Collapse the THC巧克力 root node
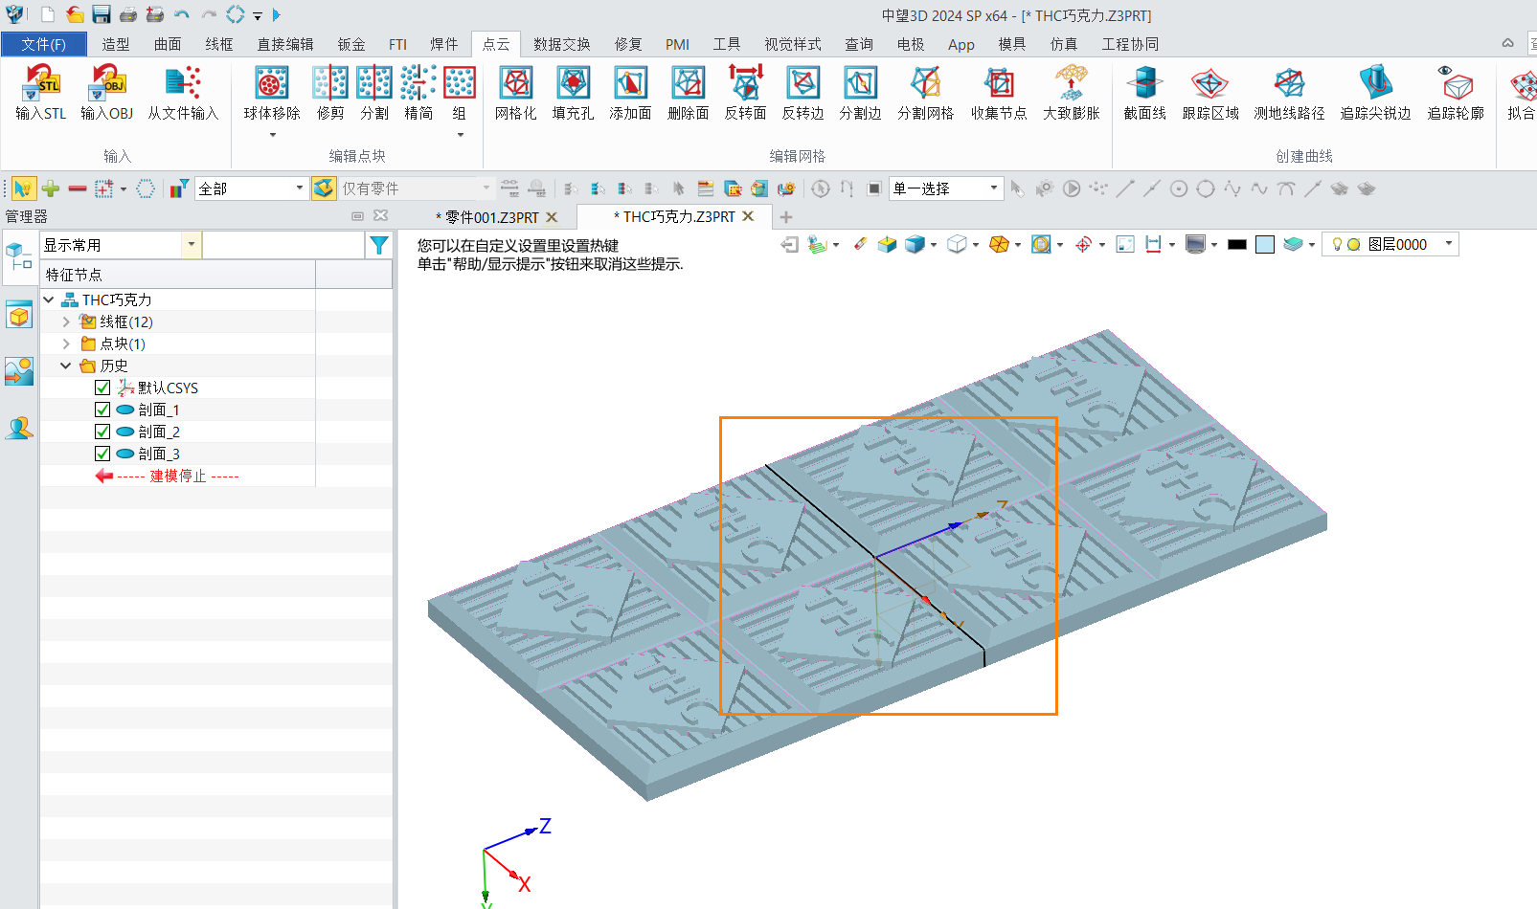 49,299
